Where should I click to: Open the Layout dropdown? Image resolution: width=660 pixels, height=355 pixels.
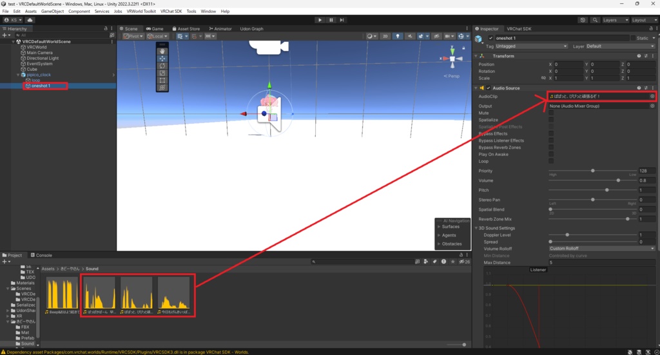pos(645,20)
